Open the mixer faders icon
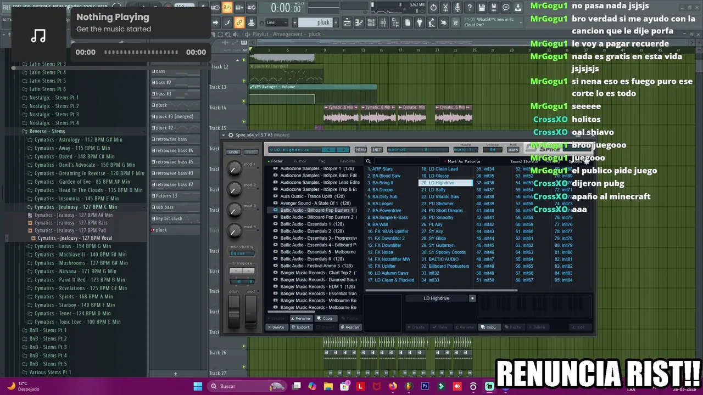This screenshot has height=395, width=703. pos(383,22)
